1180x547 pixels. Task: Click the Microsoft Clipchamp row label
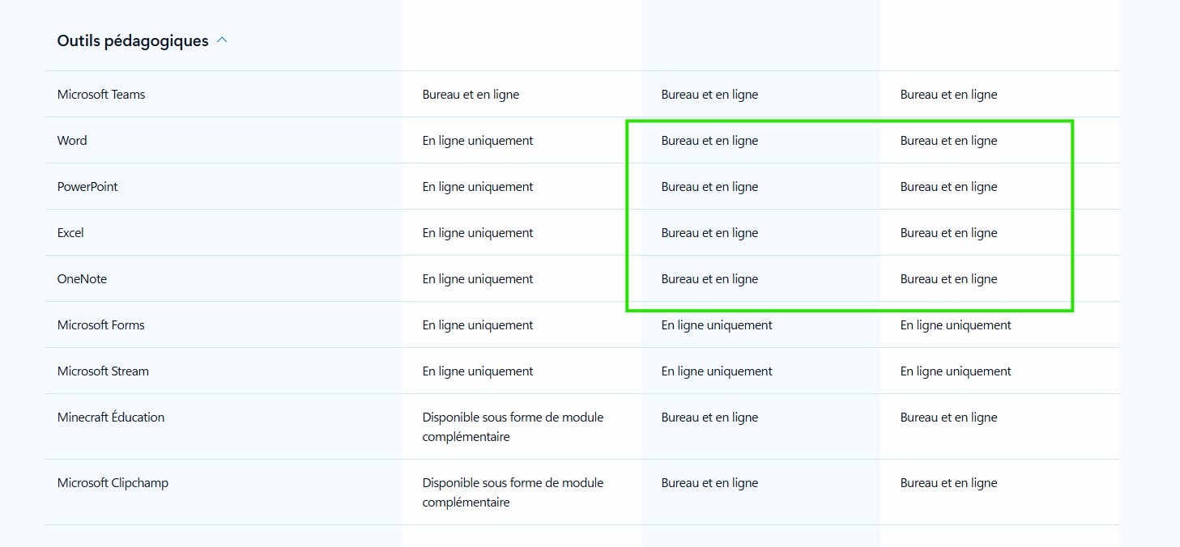pos(113,483)
